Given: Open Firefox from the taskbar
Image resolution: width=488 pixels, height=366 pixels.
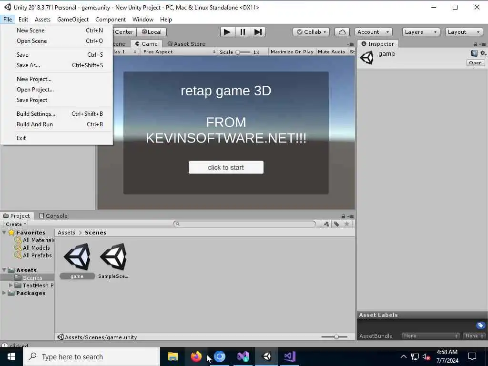Looking at the screenshot, I should [x=196, y=356].
